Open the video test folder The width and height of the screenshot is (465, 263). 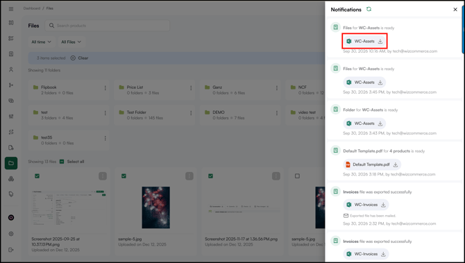point(305,114)
